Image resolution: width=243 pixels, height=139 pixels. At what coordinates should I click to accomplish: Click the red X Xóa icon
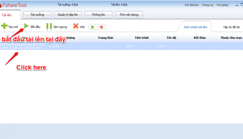[x=75, y=26]
